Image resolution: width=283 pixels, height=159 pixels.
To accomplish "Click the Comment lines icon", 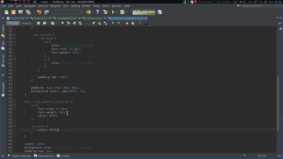I will tap(140, 23).
